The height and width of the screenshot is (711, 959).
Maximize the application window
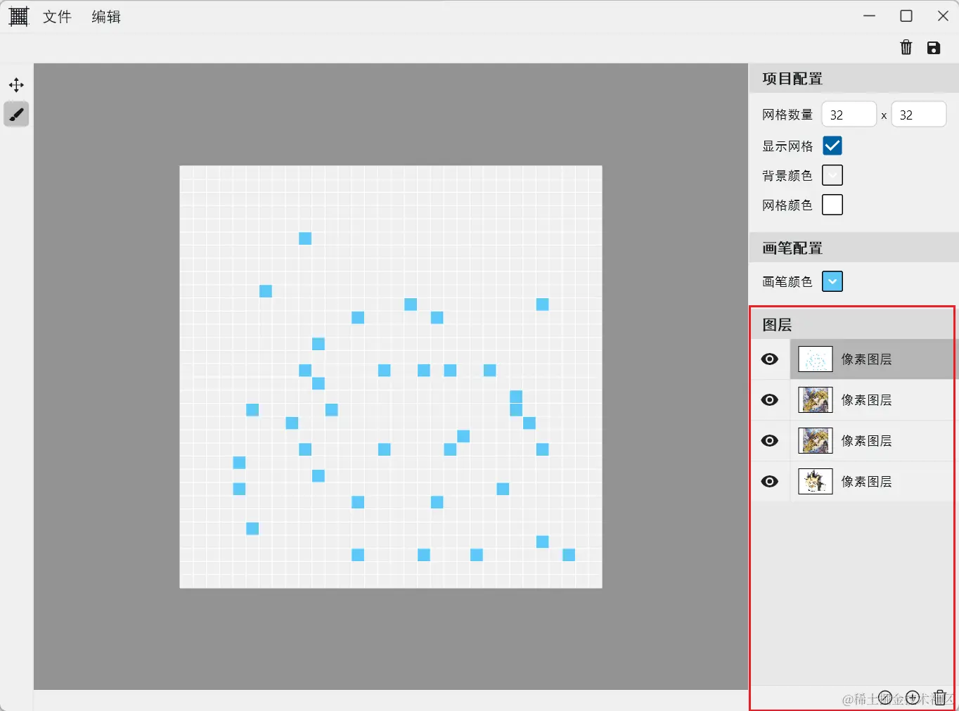click(906, 15)
